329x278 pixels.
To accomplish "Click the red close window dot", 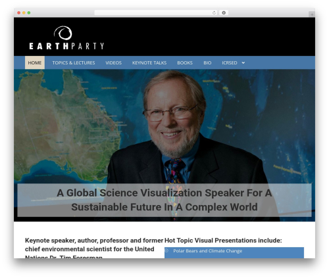I will click(19, 13).
